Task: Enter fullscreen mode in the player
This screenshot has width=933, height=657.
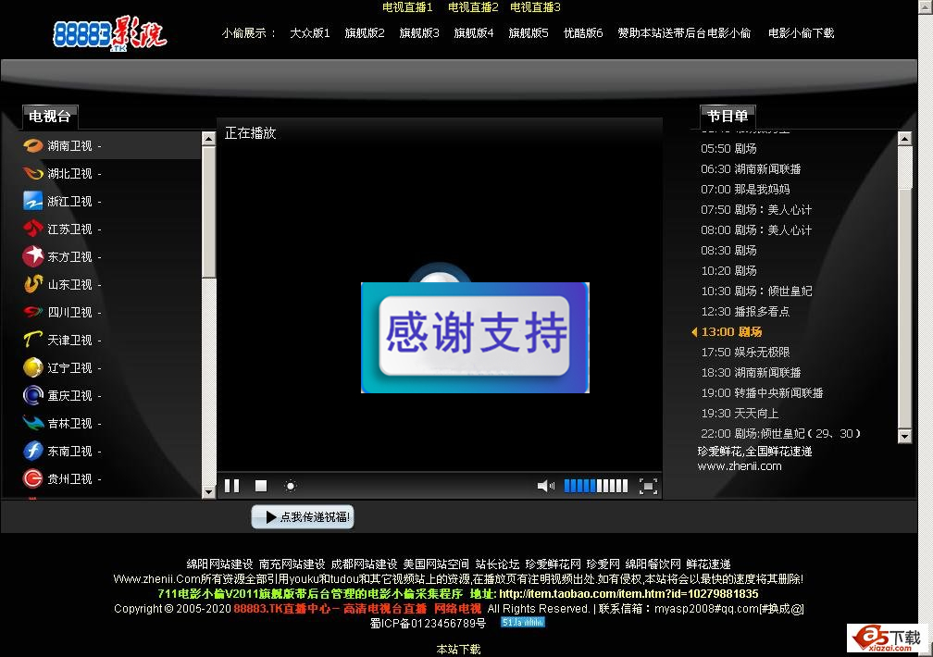Action: (x=648, y=486)
